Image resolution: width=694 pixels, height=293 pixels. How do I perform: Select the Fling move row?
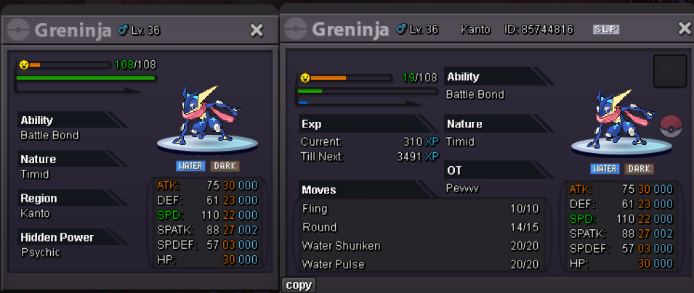coord(421,208)
